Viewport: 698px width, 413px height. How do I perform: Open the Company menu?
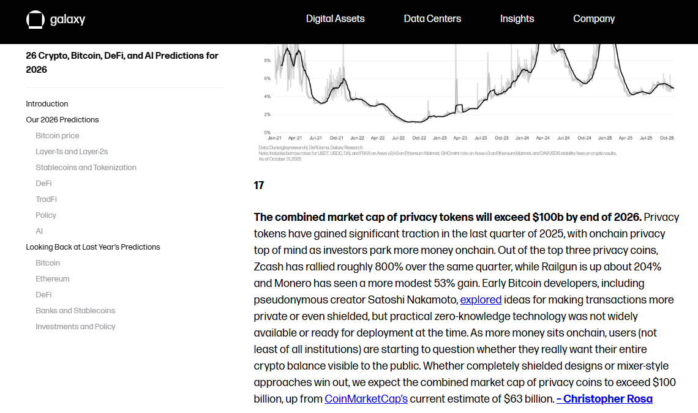coord(593,19)
